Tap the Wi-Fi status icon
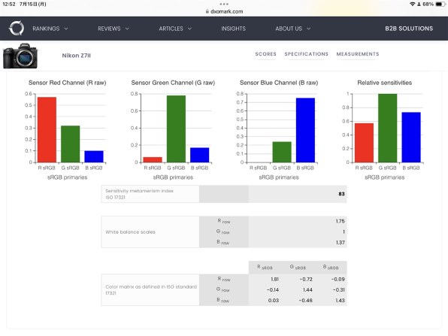This screenshot has width=448, height=336. pyautogui.click(x=412, y=4)
